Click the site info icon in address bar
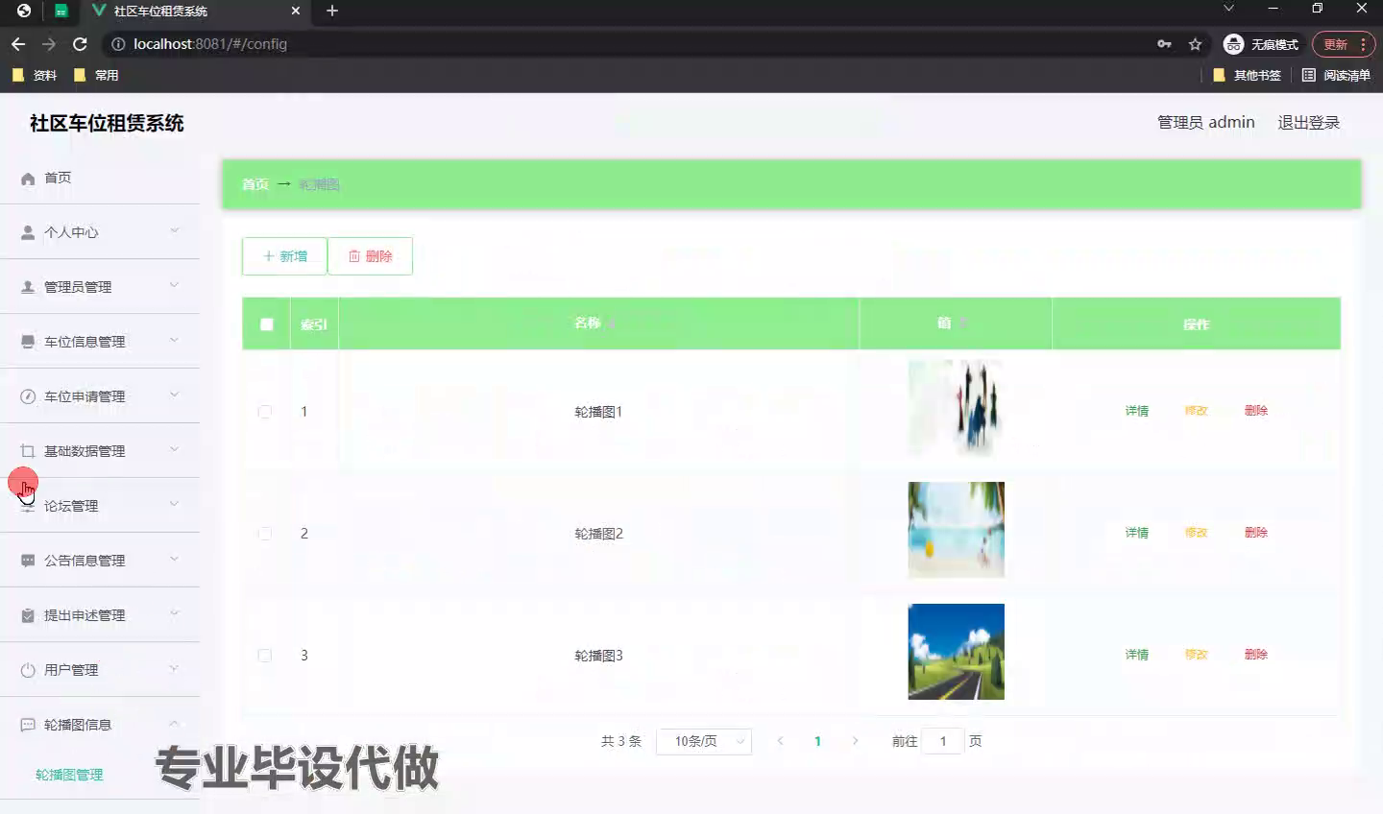 point(118,44)
